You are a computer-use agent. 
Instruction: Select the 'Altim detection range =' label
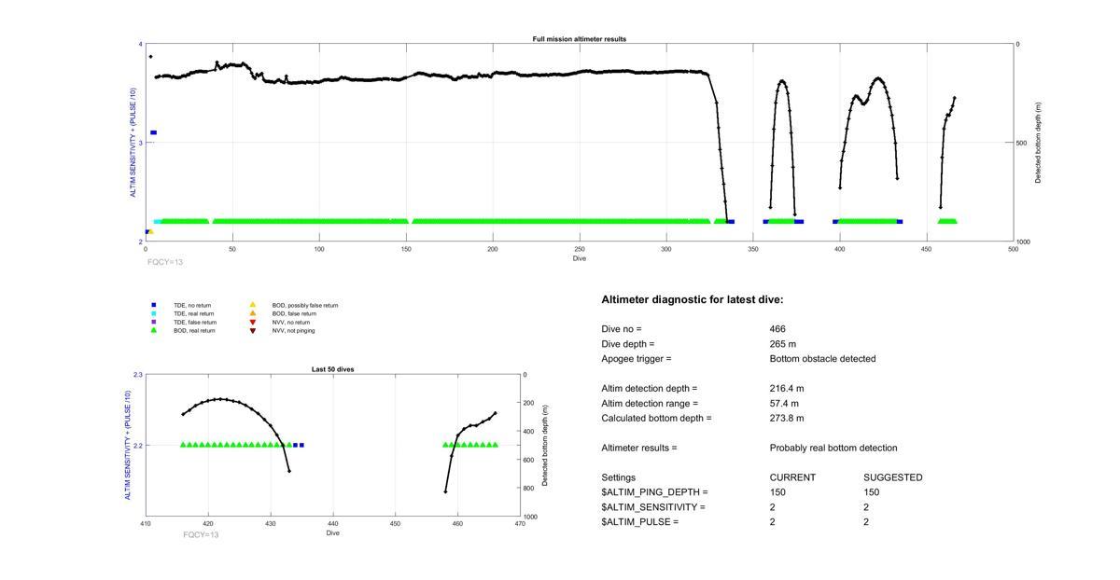point(650,404)
